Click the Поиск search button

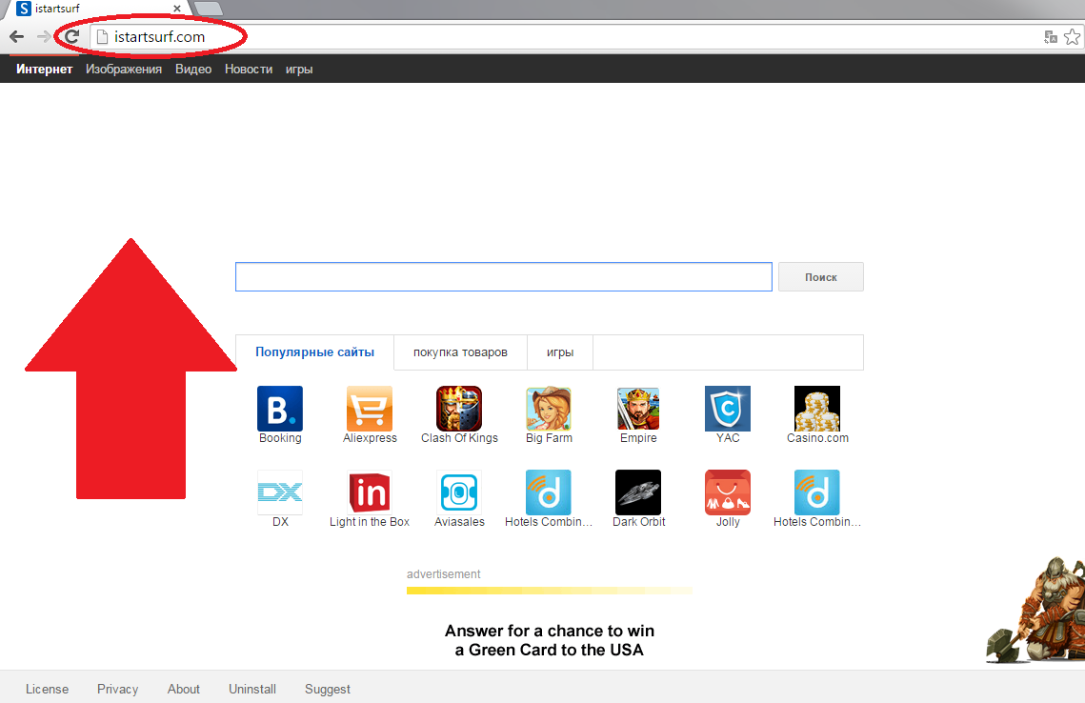[821, 277]
